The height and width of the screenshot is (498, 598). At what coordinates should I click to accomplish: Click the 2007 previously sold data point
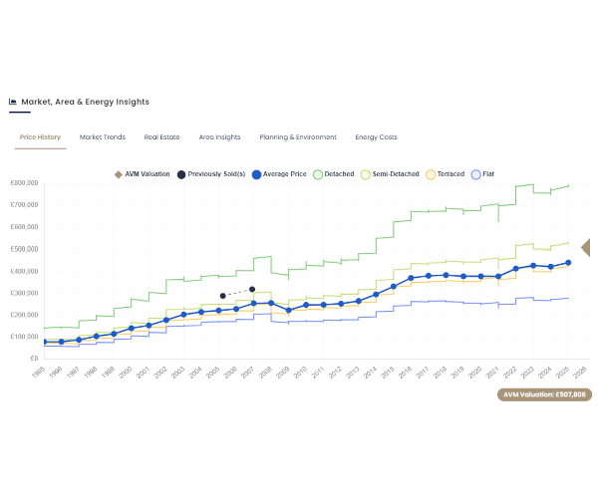click(x=252, y=290)
